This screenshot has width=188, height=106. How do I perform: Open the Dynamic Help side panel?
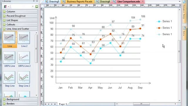pyautogui.click(x=184, y=11)
